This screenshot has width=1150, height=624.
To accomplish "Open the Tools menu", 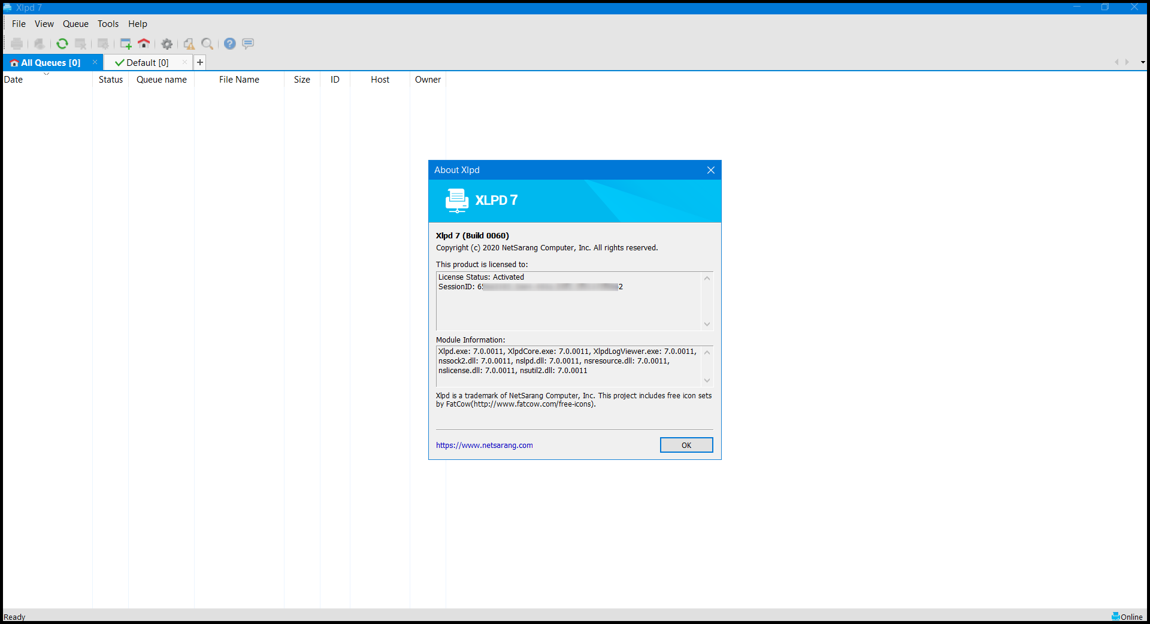I will pyautogui.click(x=108, y=24).
